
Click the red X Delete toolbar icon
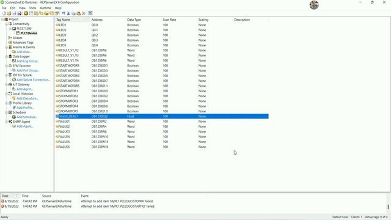coord(84,13)
